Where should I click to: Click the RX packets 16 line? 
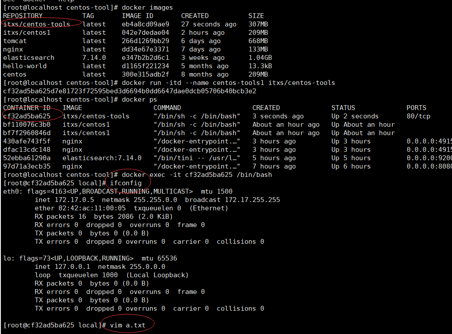pos(104,217)
